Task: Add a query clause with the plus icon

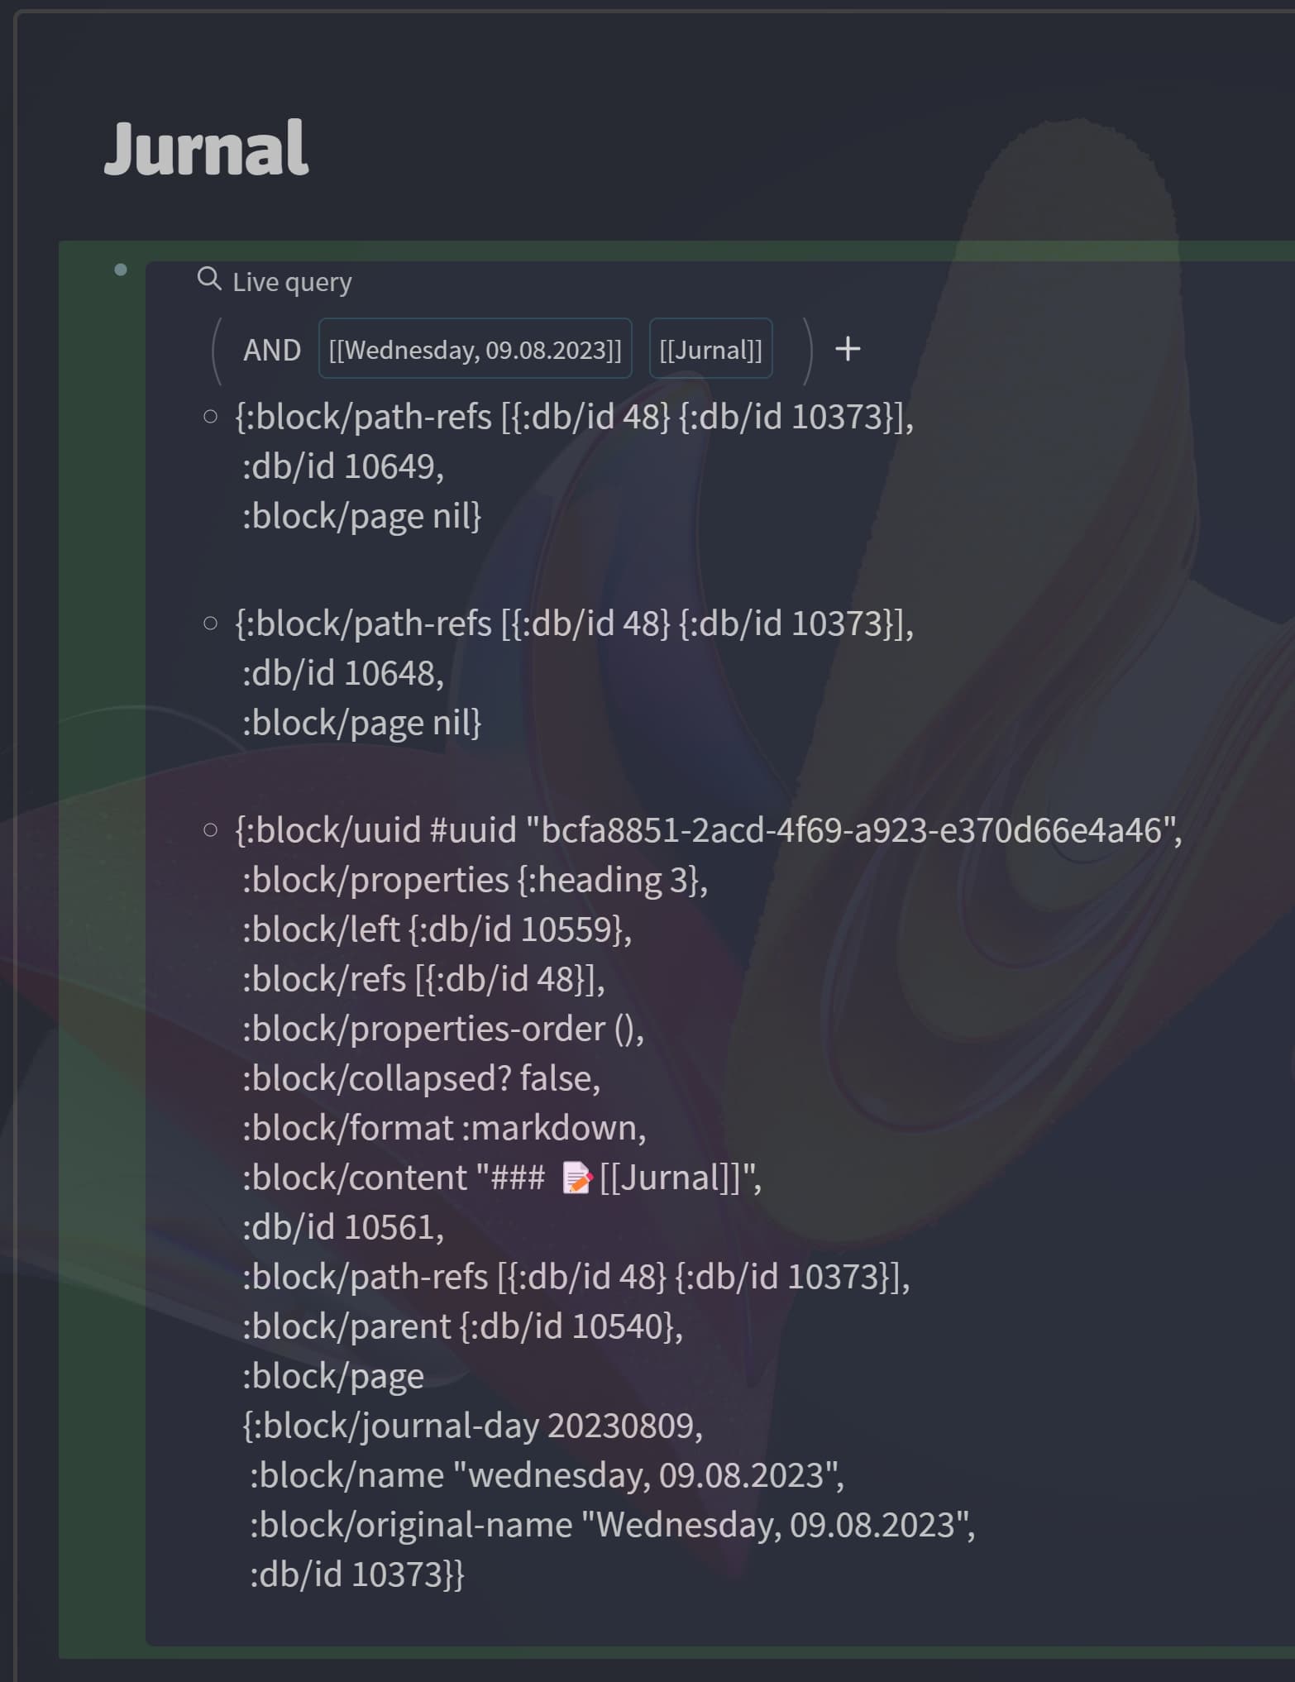Action: tap(848, 349)
